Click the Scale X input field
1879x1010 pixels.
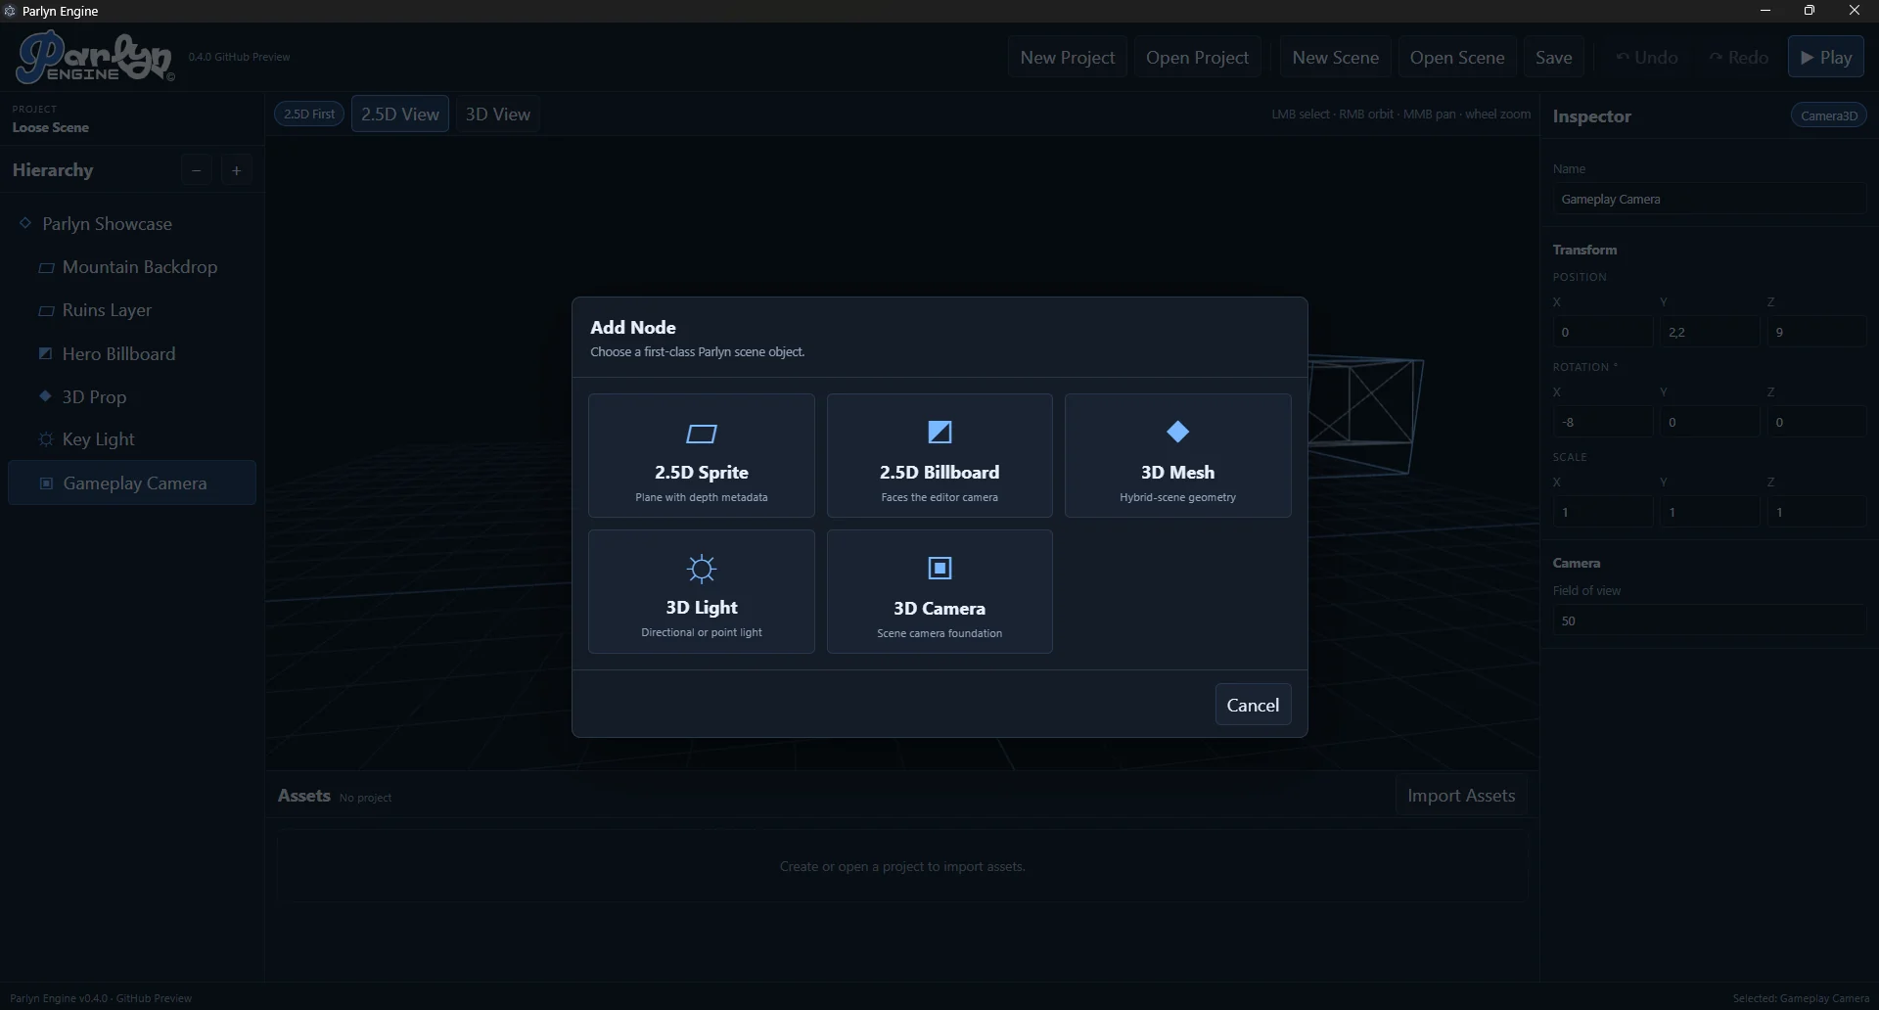pos(1602,512)
